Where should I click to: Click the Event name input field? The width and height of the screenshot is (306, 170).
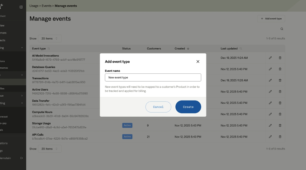coord(153,77)
